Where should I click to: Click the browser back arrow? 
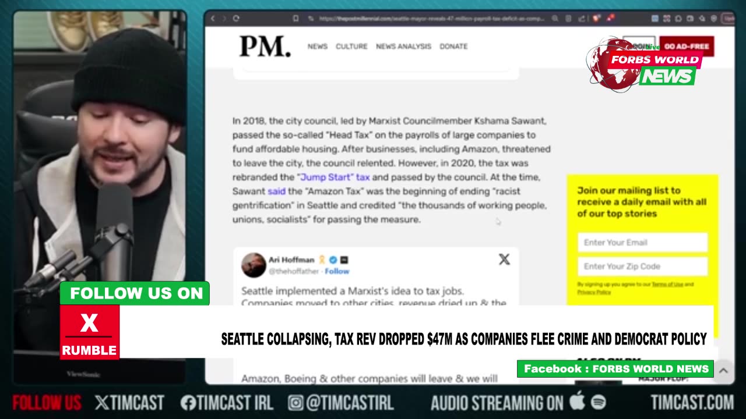click(x=213, y=19)
